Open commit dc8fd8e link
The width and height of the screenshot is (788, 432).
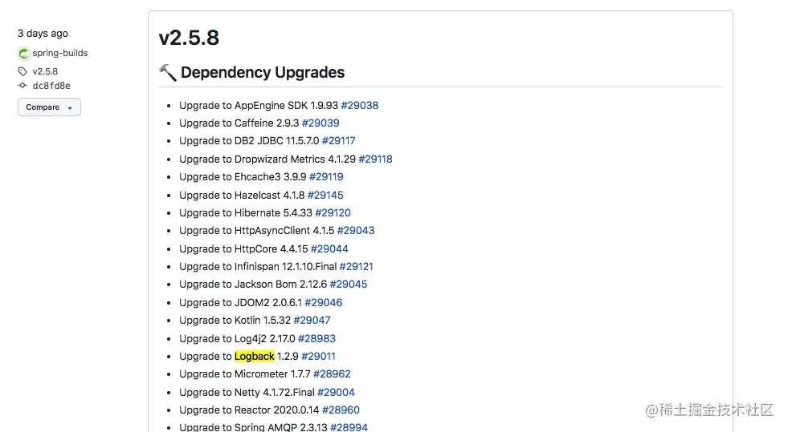point(51,86)
